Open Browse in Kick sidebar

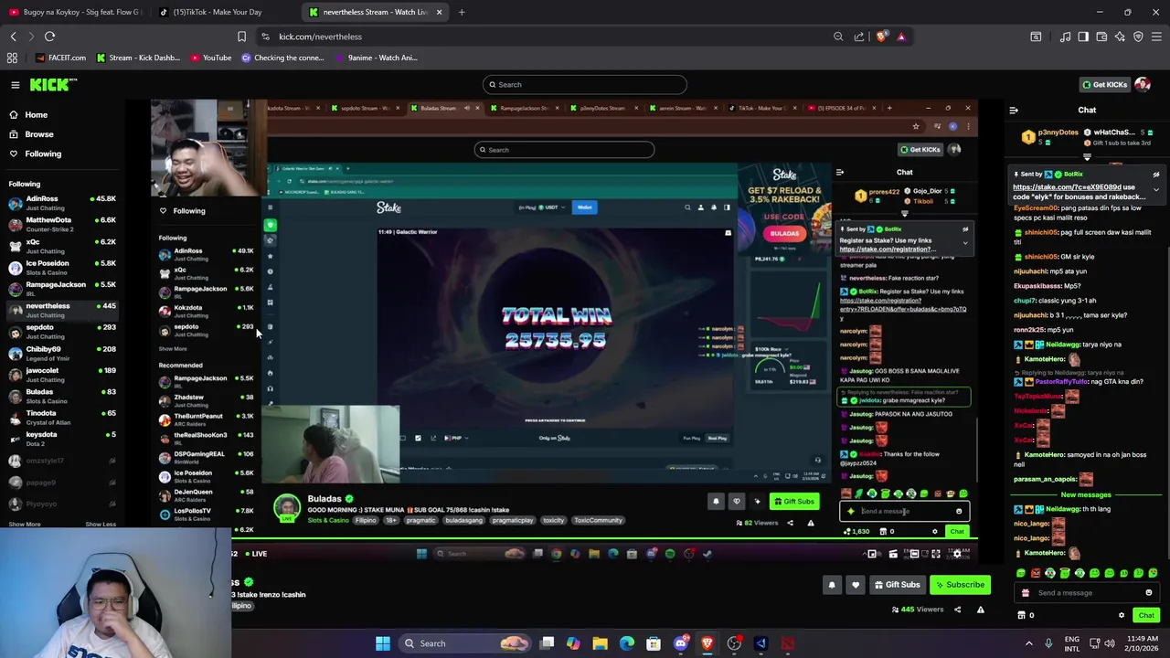click(31, 134)
